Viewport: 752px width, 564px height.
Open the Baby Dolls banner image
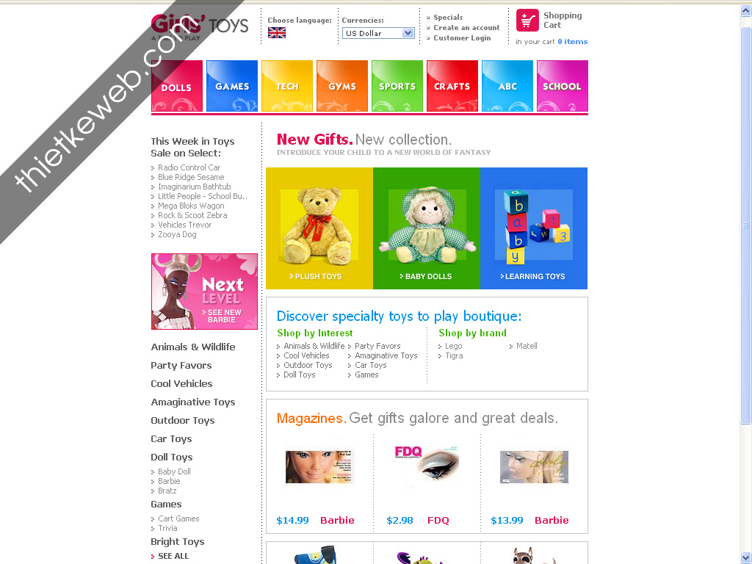(x=427, y=228)
